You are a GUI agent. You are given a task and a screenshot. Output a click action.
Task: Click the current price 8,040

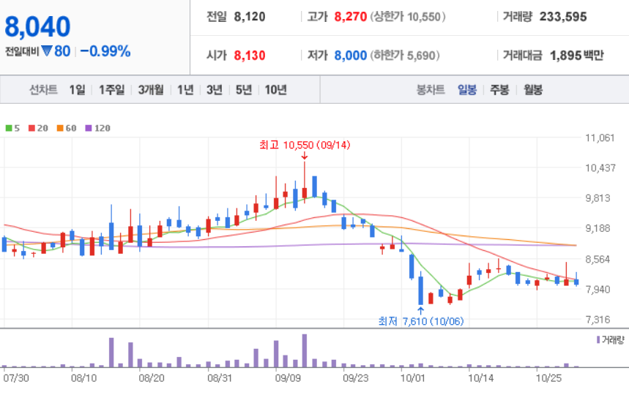37,27
